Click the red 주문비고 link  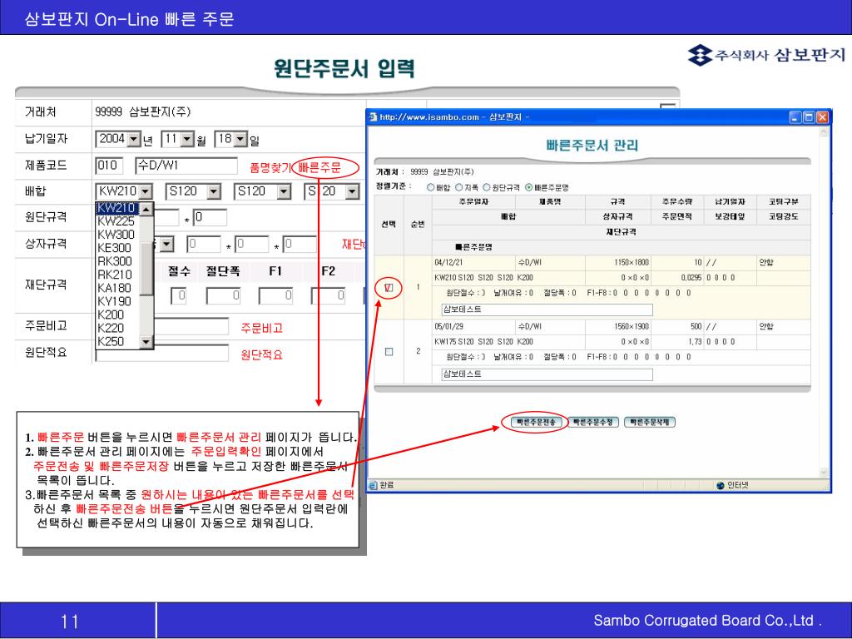coord(261,328)
